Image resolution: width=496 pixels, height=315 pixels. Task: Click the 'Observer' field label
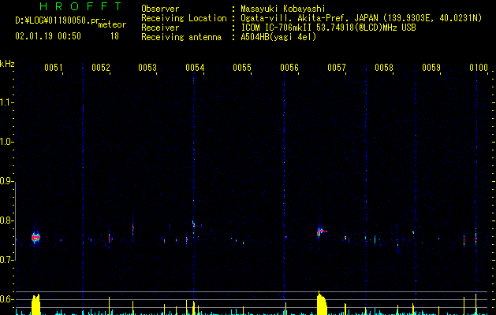[160, 9]
